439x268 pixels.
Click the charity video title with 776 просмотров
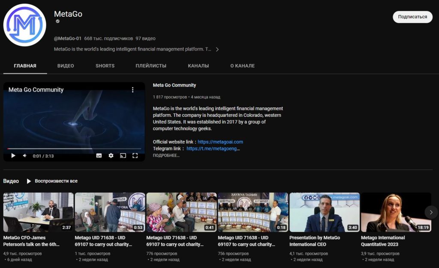pyautogui.click(x=175, y=241)
